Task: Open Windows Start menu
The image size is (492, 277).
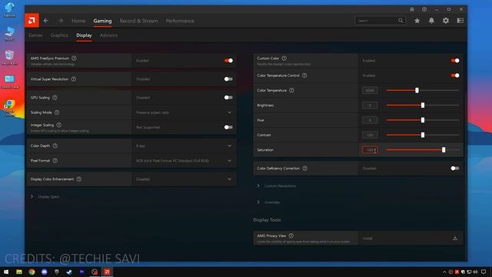Action: (6, 272)
